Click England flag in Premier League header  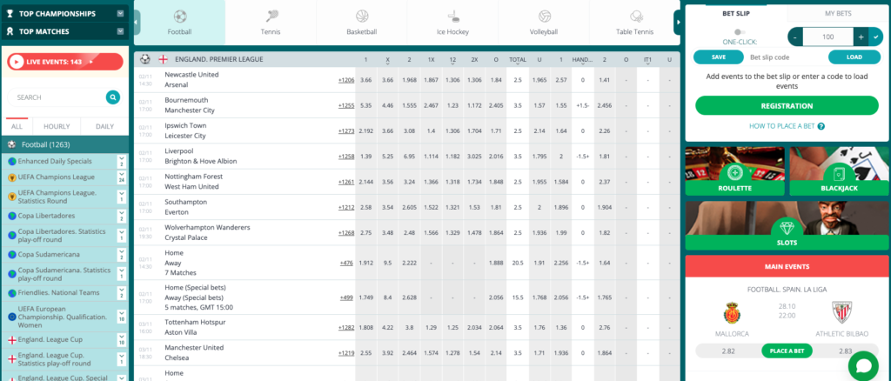[163, 59]
